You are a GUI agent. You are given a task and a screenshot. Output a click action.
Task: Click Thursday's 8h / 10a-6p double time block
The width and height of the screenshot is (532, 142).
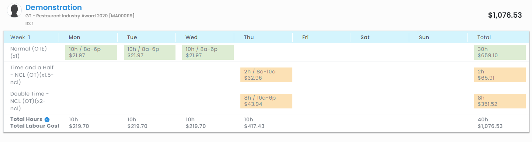(x=266, y=101)
